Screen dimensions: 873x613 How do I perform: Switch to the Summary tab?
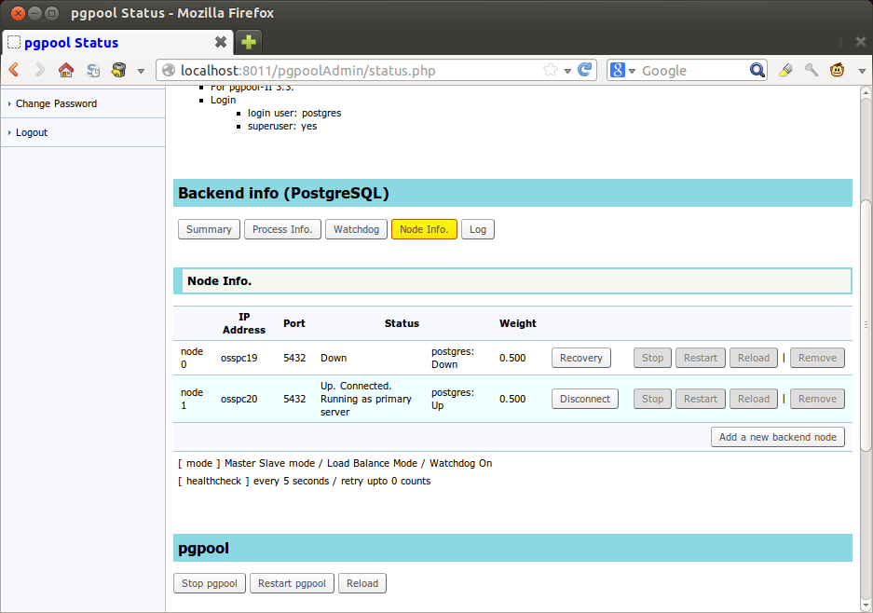[x=209, y=229]
